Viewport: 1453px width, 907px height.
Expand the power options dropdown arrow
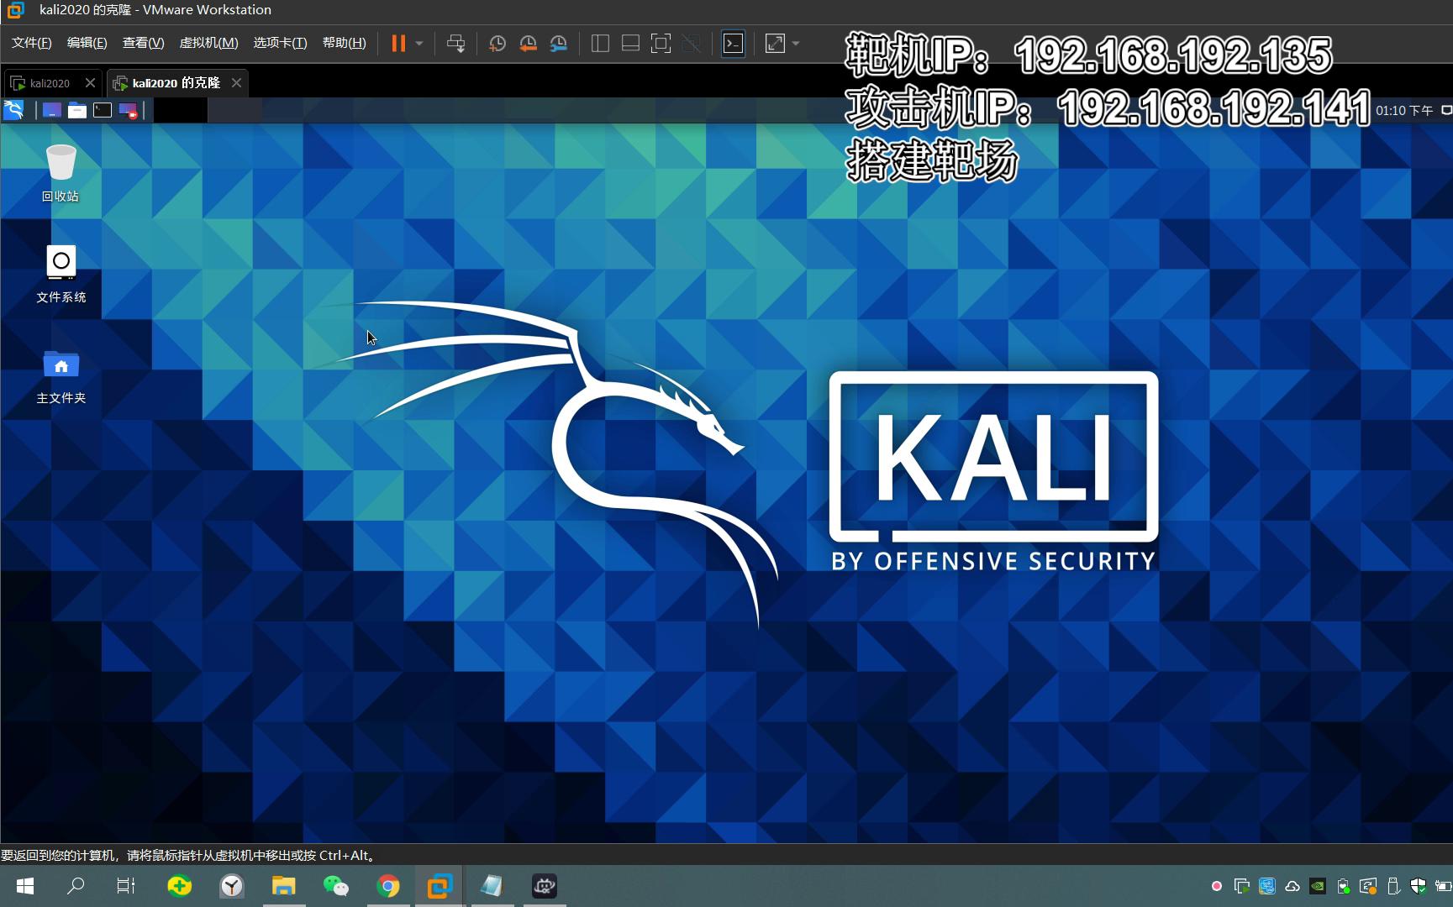419,44
